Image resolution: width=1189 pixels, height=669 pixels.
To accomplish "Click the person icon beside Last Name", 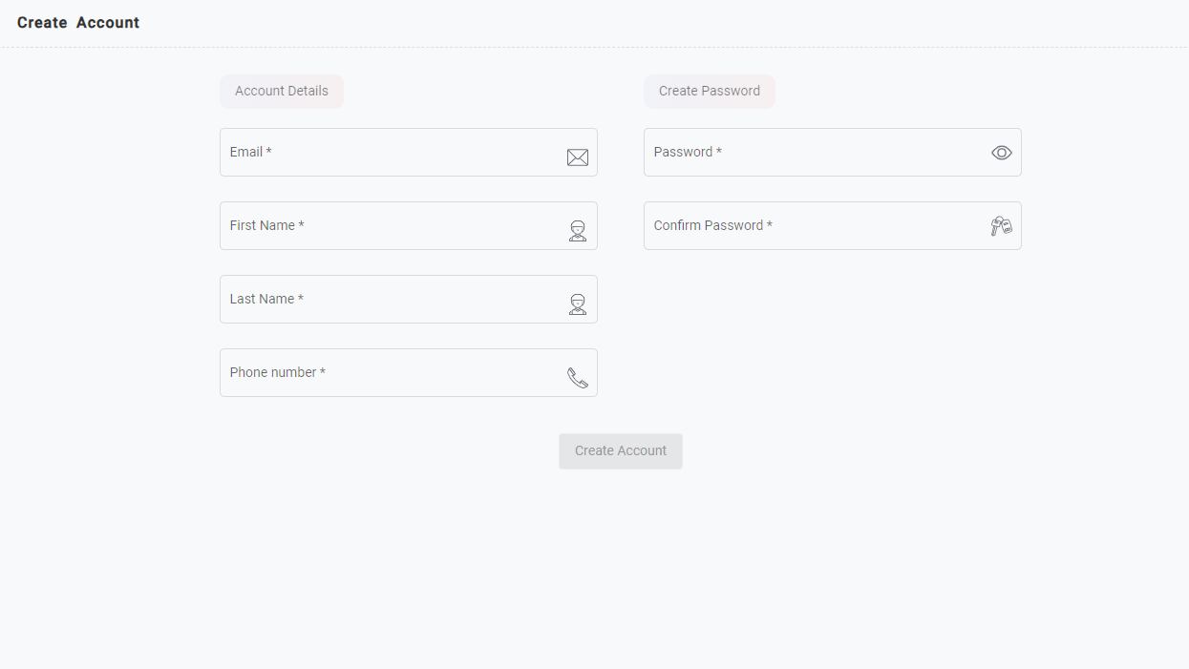I will [577, 303].
